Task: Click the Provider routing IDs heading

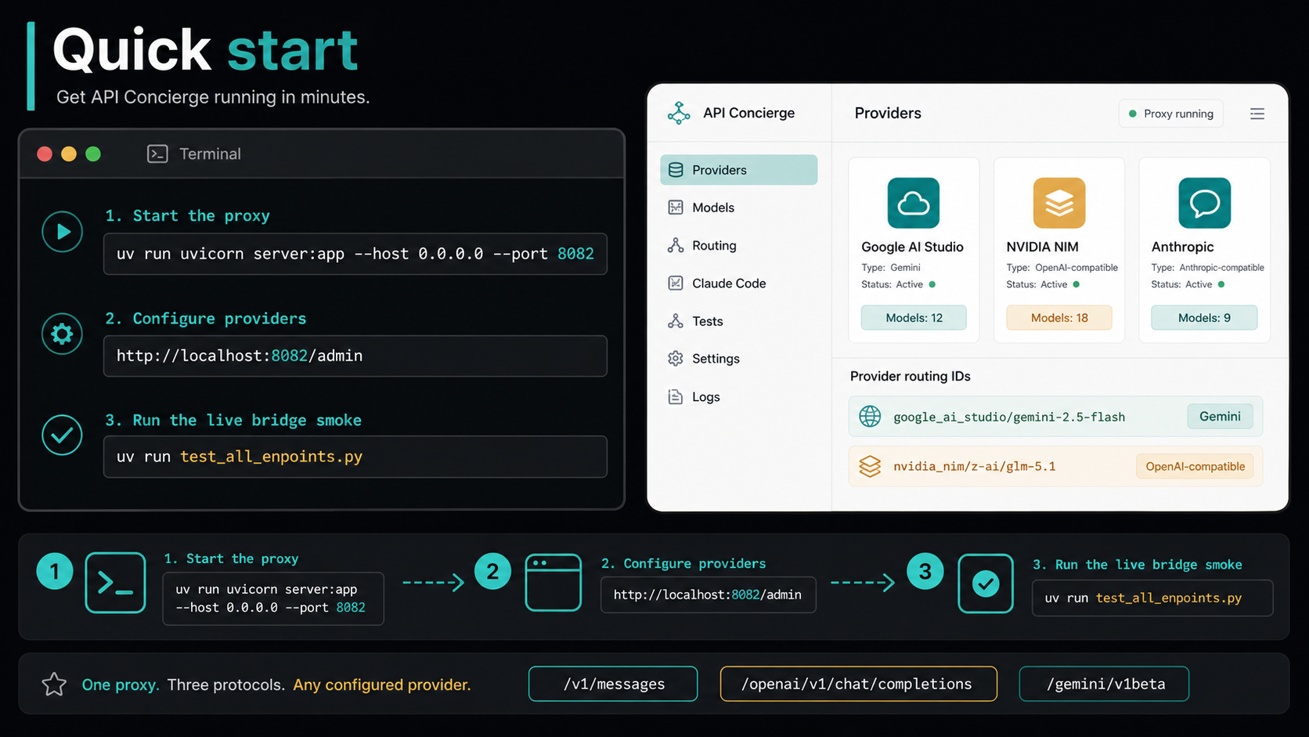Action: point(910,376)
